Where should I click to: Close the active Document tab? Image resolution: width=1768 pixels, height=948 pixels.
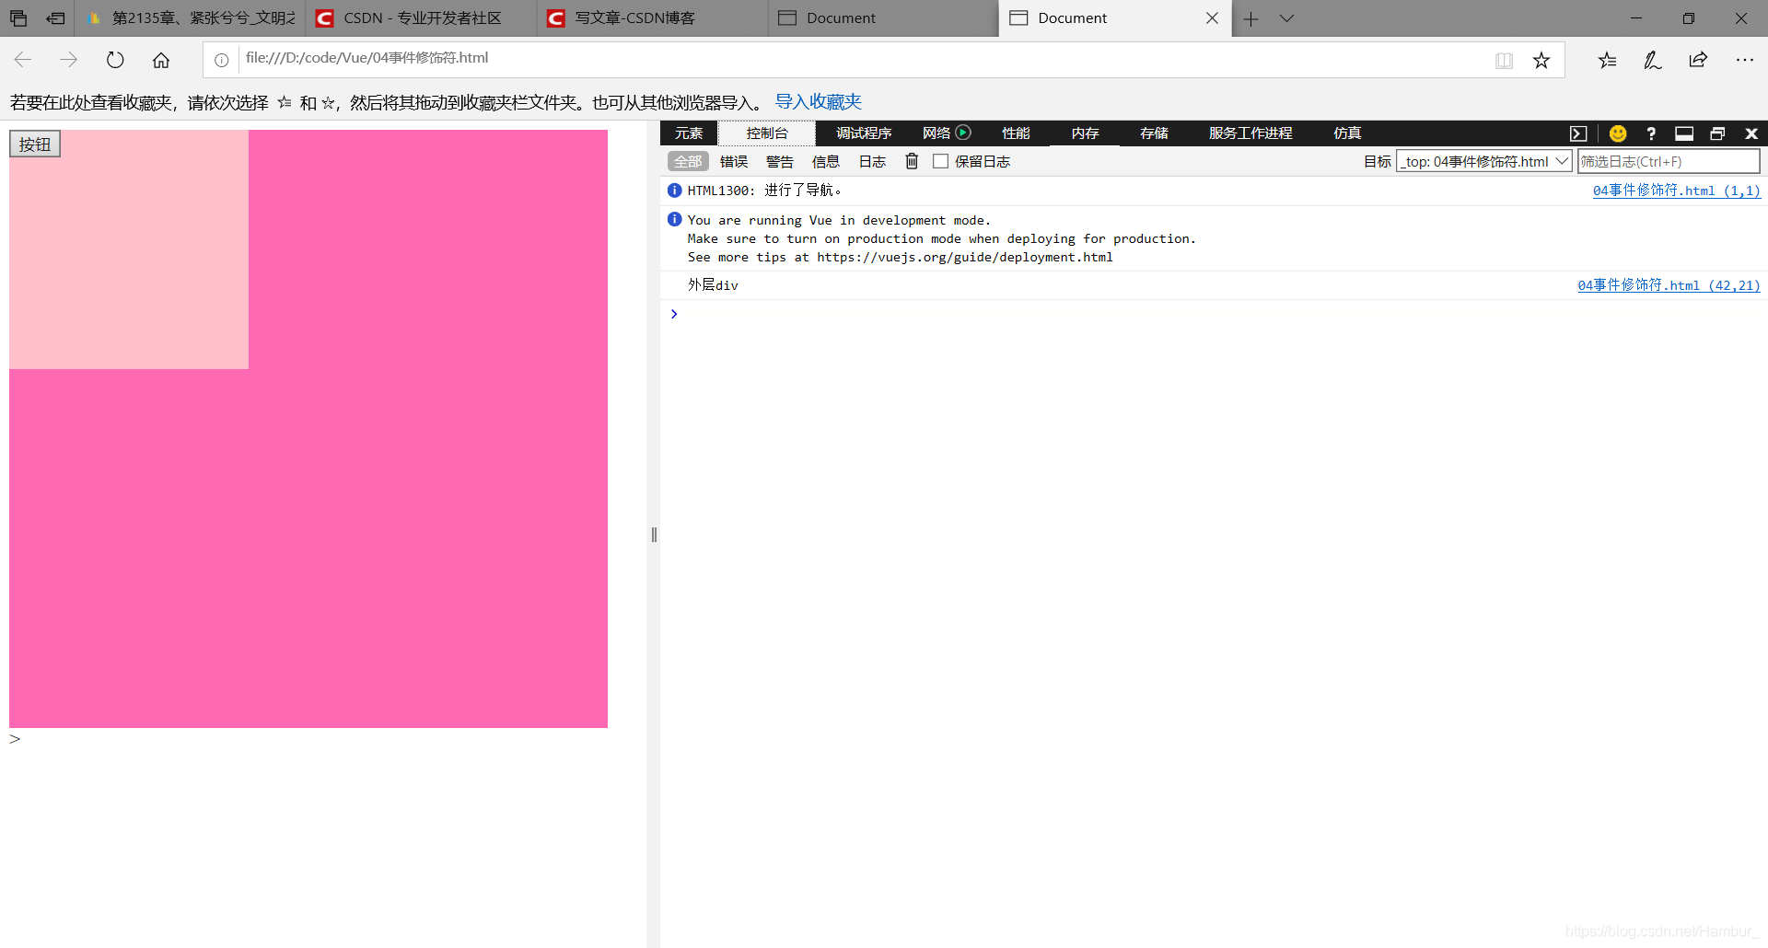tap(1212, 18)
